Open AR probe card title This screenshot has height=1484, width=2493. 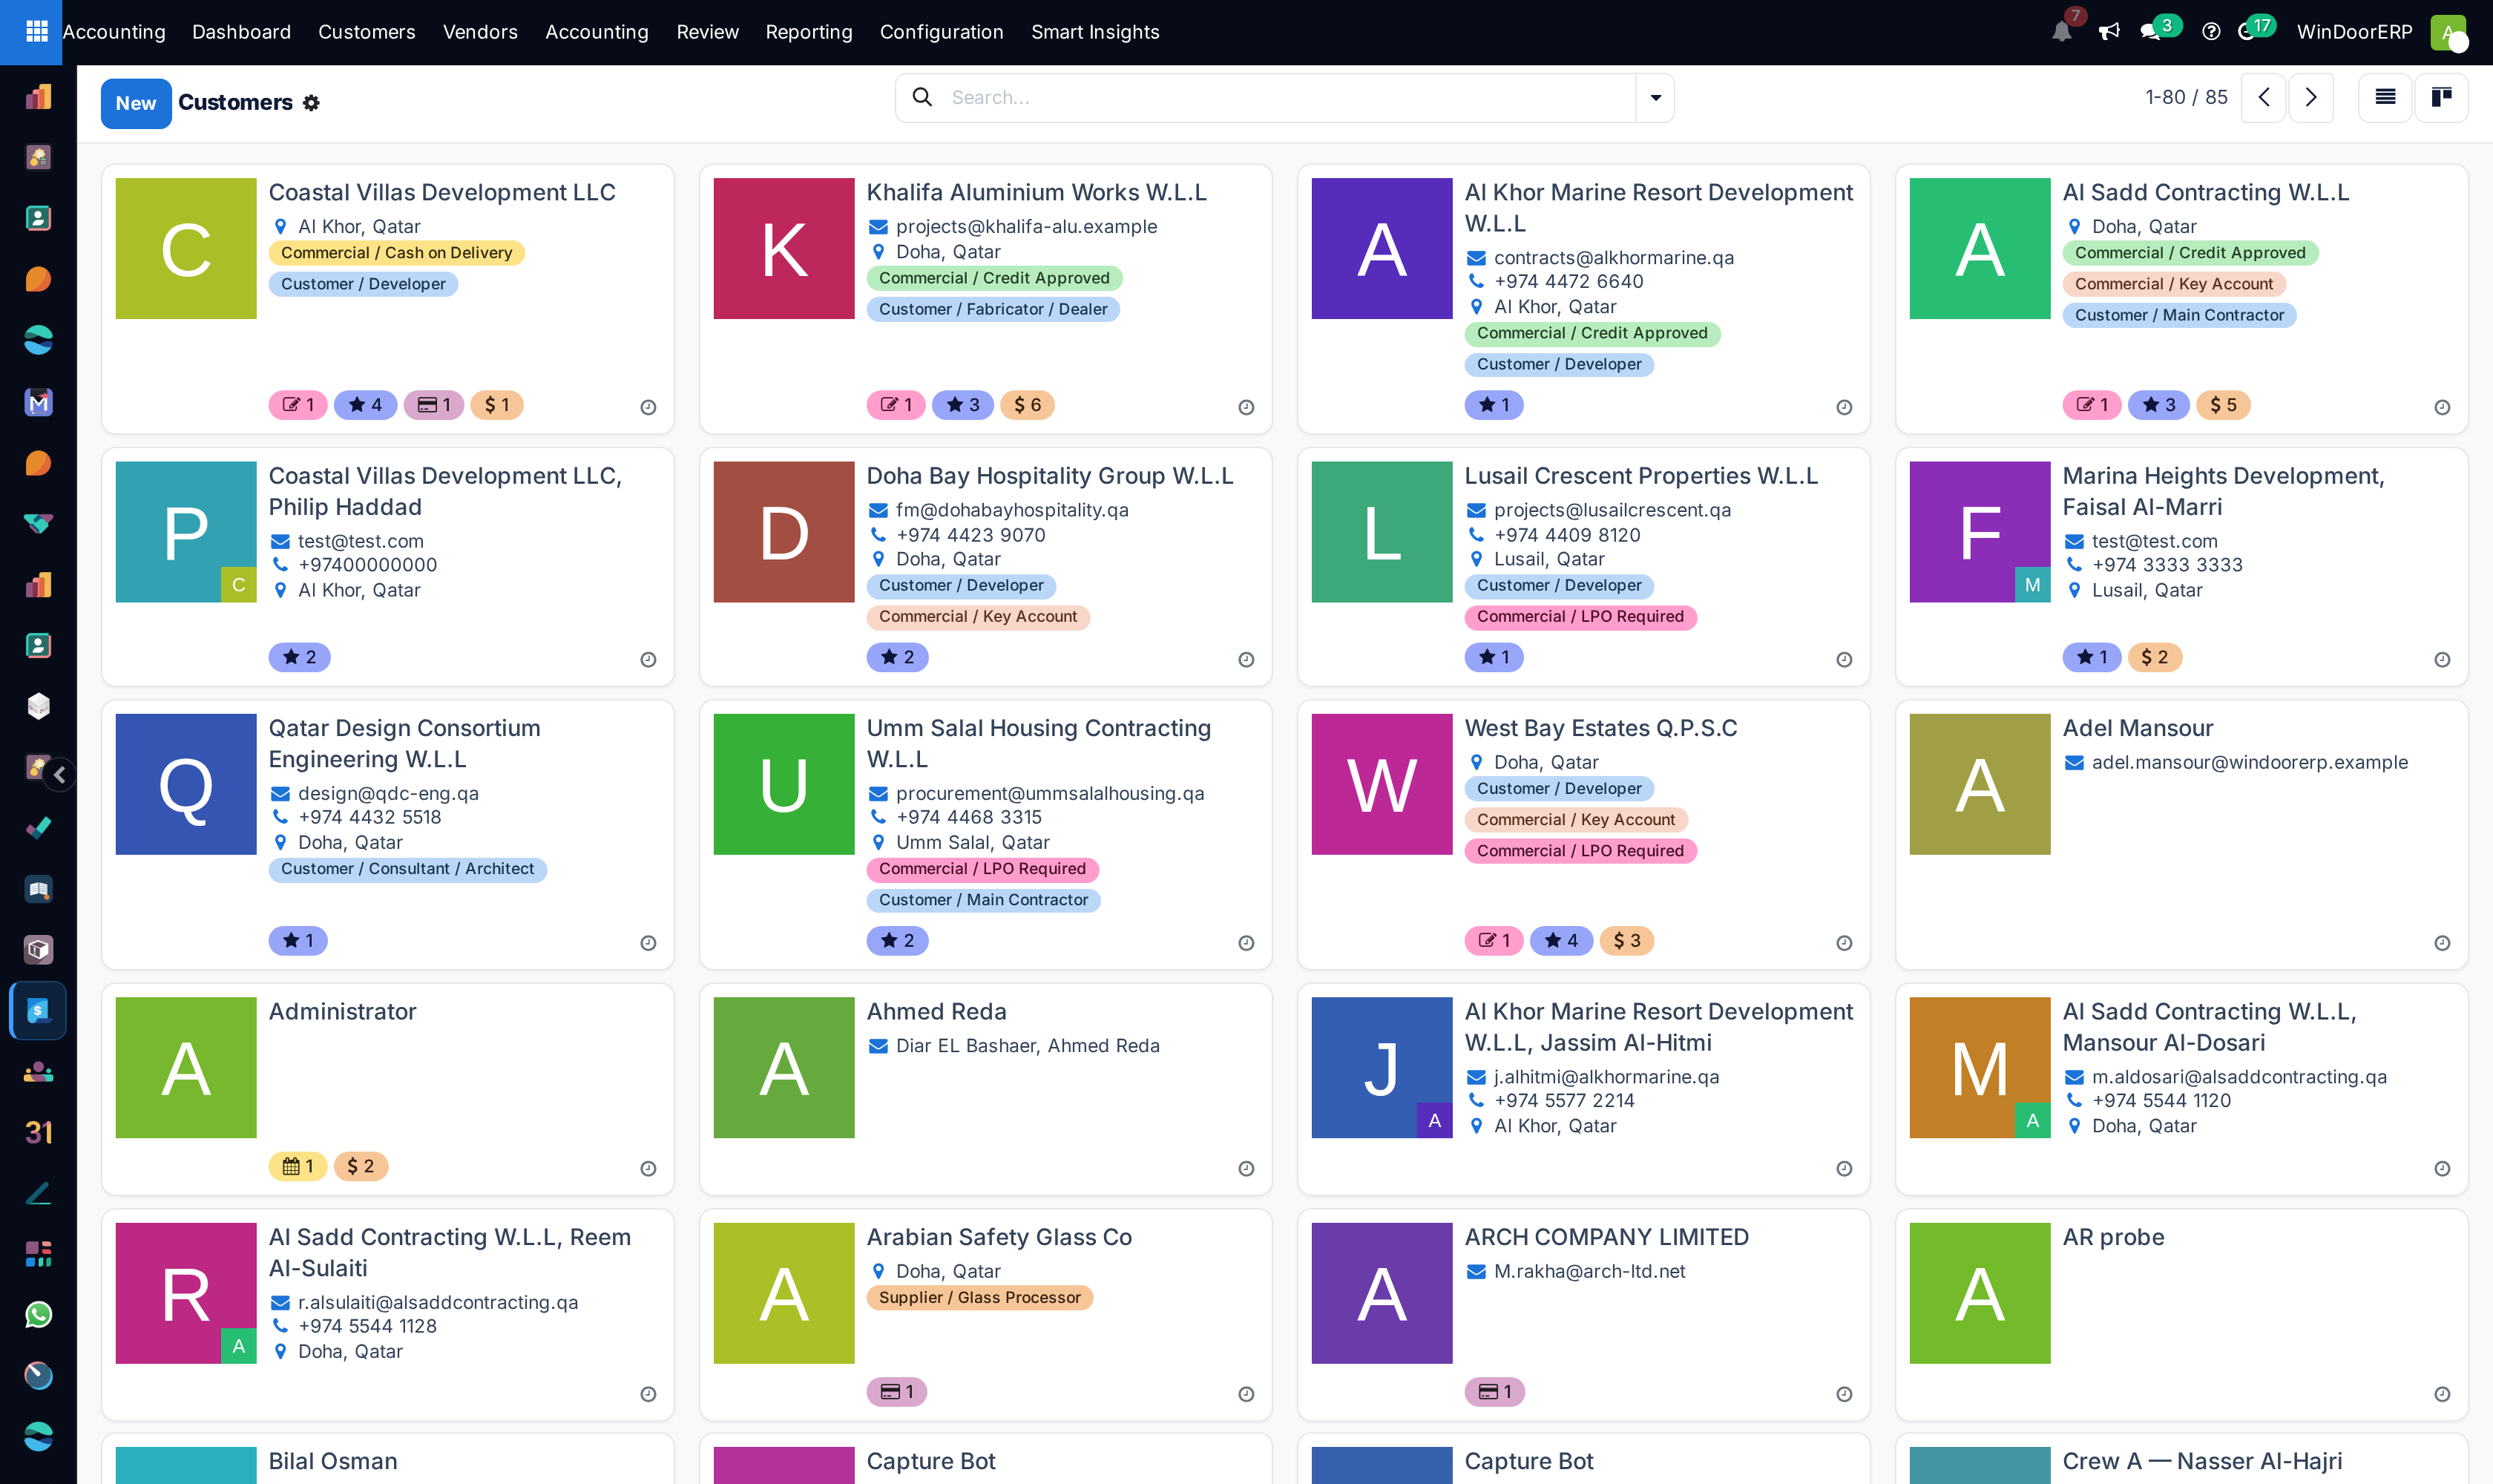point(2113,1237)
